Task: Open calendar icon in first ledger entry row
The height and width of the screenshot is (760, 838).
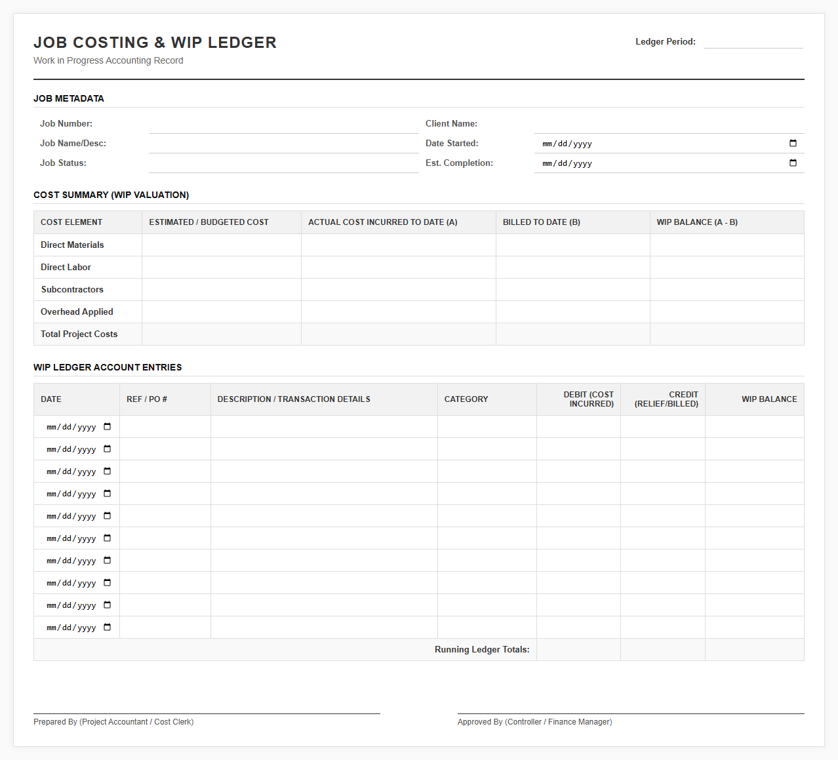Action: click(x=108, y=426)
